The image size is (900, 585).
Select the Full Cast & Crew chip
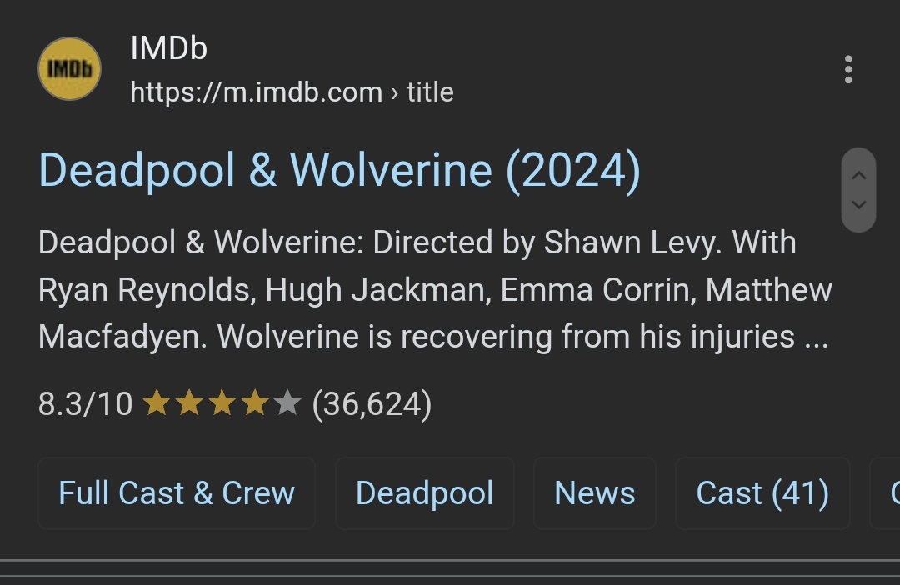pos(177,492)
